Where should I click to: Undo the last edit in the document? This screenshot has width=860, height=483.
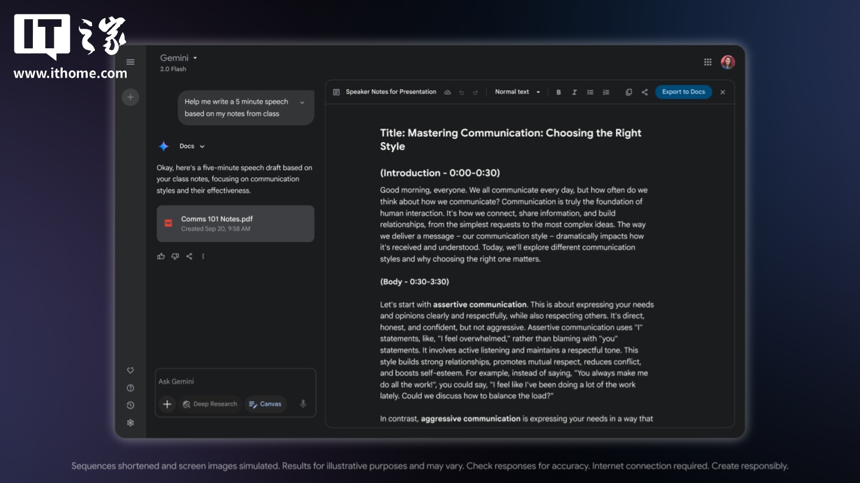click(x=461, y=92)
